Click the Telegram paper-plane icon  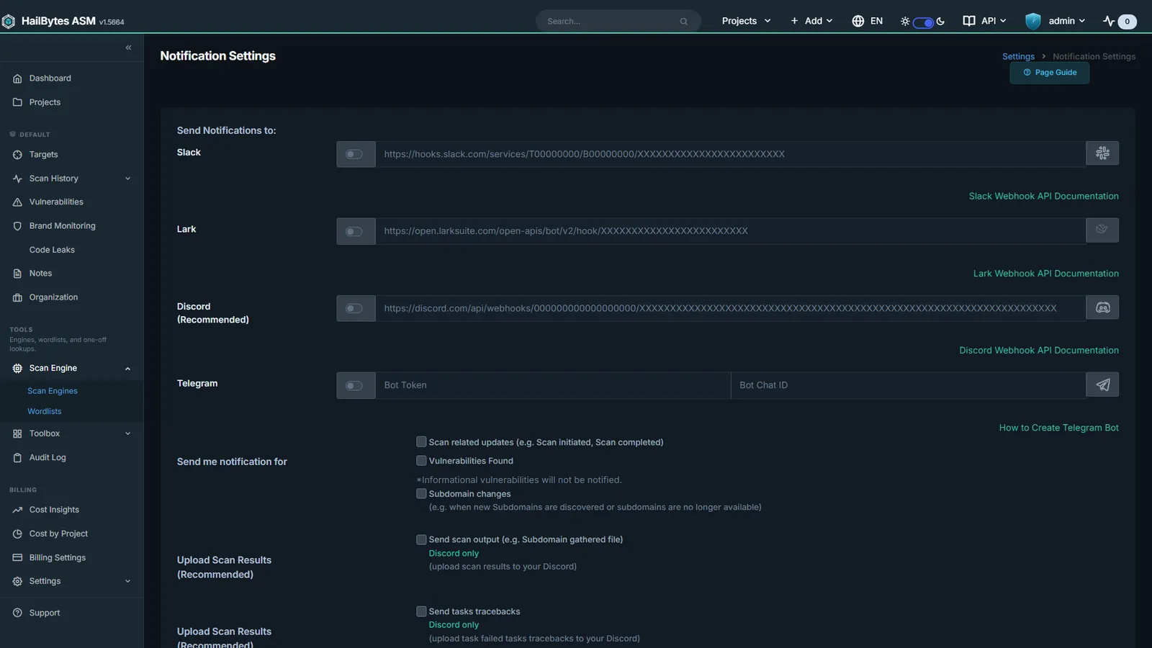point(1102,384)
